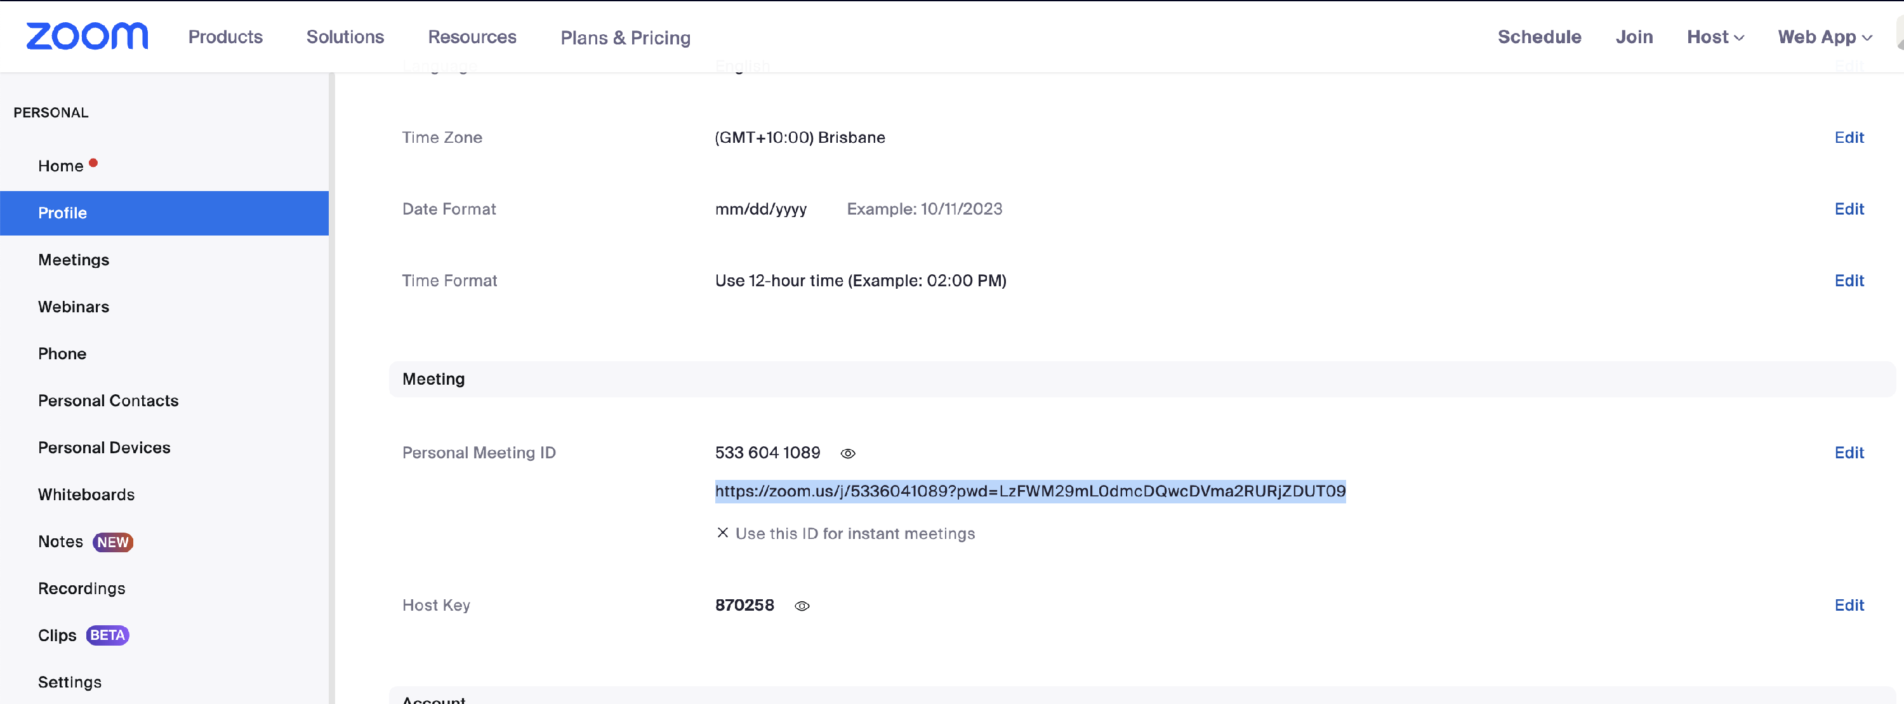Open the Solutions menu
Viewport: 1904px width, 704px height.
click(x=345, y=37)
